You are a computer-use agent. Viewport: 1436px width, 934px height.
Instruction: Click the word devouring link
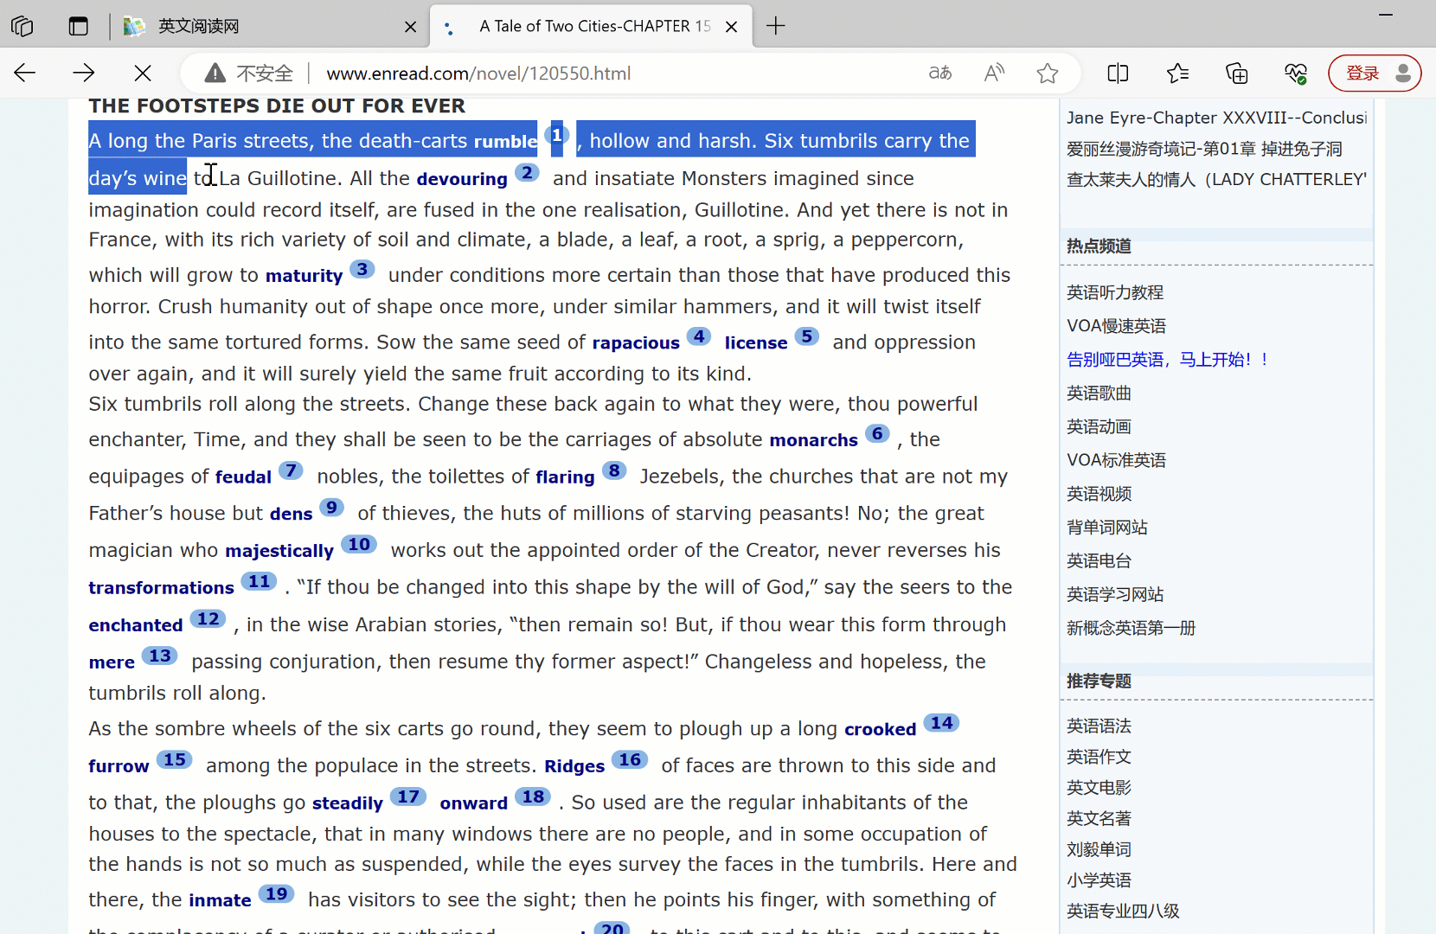click(x=462, y=179)
